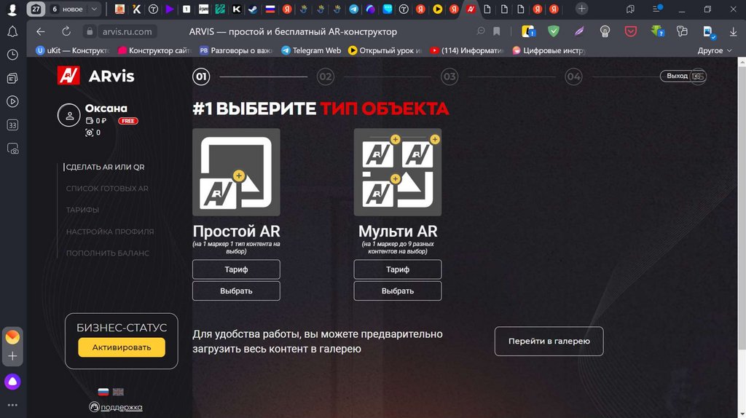Image resolution: width=746 pixels, height=418 pixels.
Task: Open the notifications bell in the sidebar
Action: (x=12, y=31)
